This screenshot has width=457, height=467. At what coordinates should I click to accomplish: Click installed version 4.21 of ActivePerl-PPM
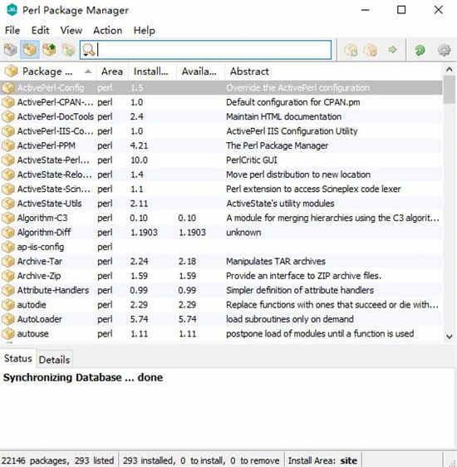(139, 146)
